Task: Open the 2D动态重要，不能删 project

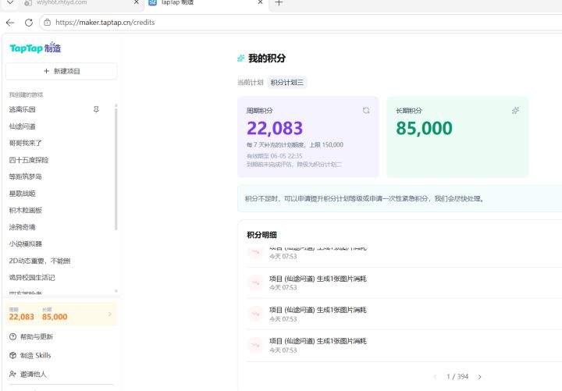Action: [40, 261]
